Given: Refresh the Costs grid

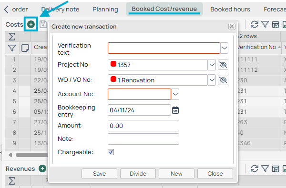Looking at the screenshot, I should pyautogui.click(x=254, y=24).
